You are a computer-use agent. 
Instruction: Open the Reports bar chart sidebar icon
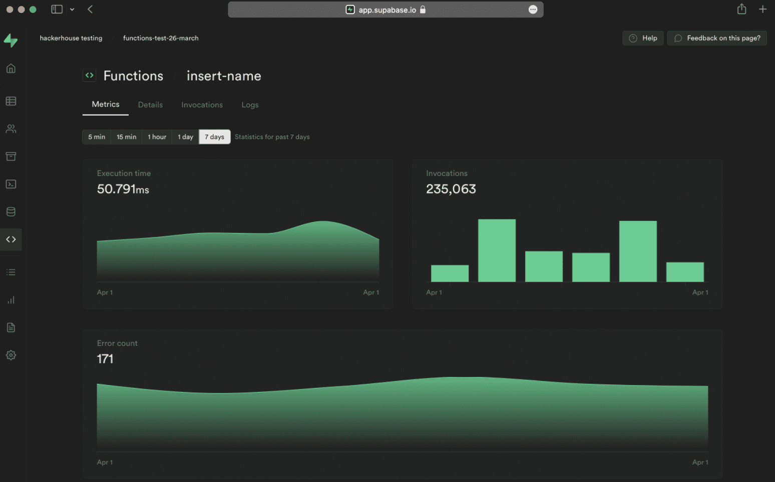11,300
